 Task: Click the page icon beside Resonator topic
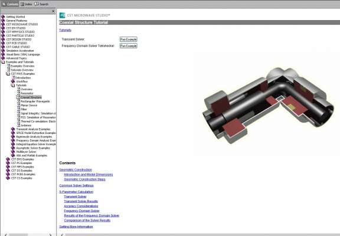pos(18,93)
